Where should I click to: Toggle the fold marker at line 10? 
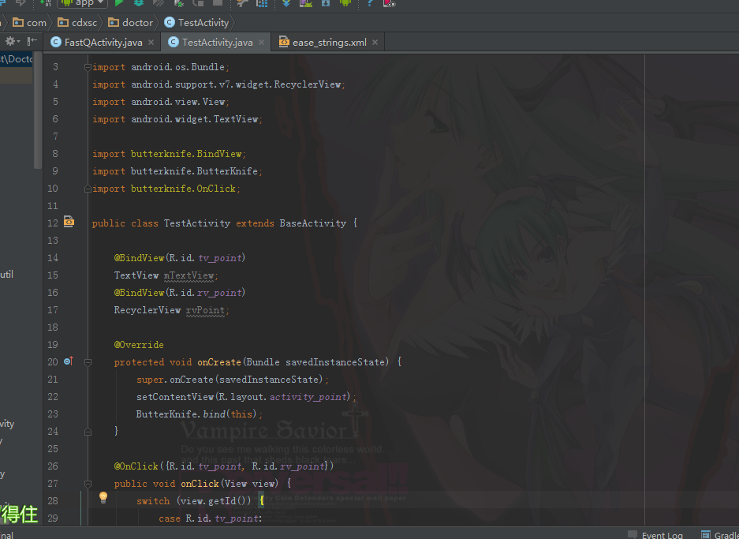point(88,189)
